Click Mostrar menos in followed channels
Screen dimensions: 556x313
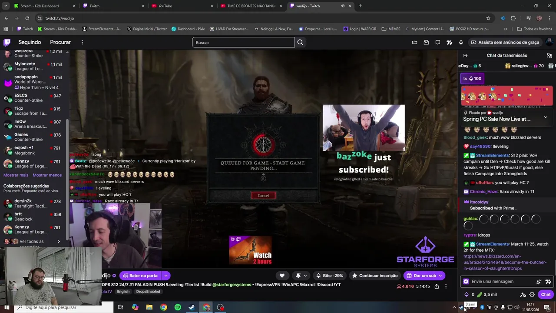[47, 175]
